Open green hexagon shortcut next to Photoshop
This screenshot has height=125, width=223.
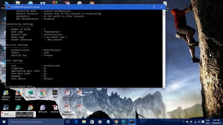18,108
